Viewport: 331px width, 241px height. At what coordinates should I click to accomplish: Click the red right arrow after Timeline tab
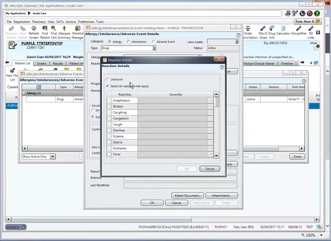pos(302,62)
